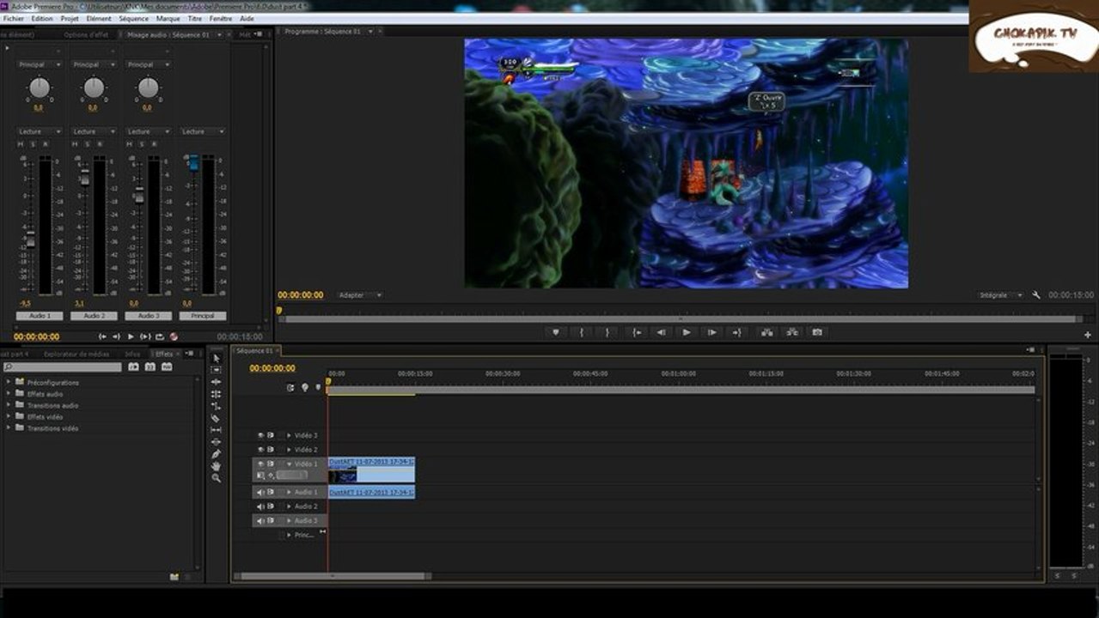Select the Zoom magnifier tool

pyautogui.click(x=216, y=478)
